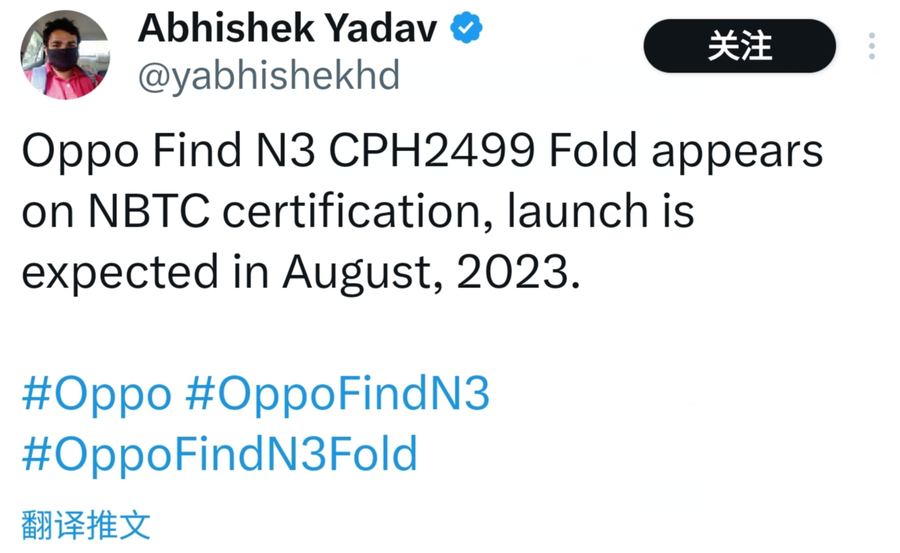Click 翻译推文 to translate the tweet
This screenshot has width=900, height=553.
86,525
